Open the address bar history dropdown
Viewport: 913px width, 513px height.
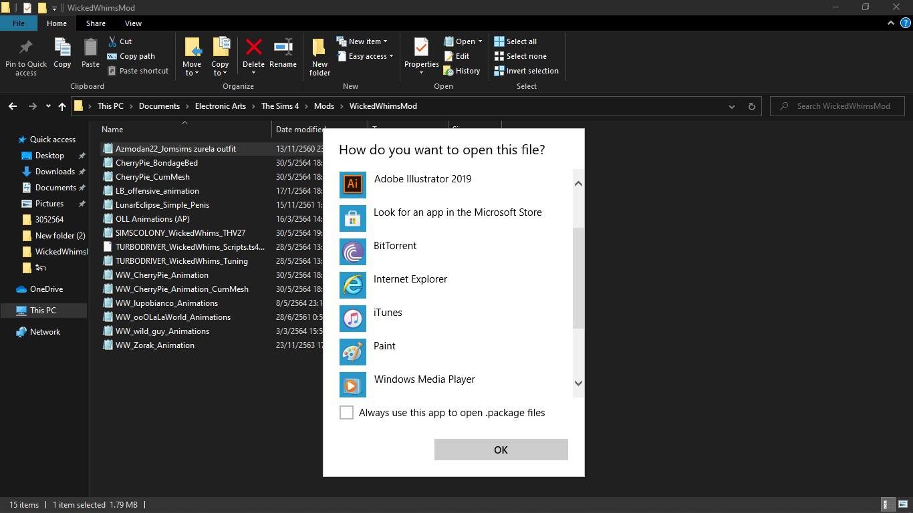point(732,106)
